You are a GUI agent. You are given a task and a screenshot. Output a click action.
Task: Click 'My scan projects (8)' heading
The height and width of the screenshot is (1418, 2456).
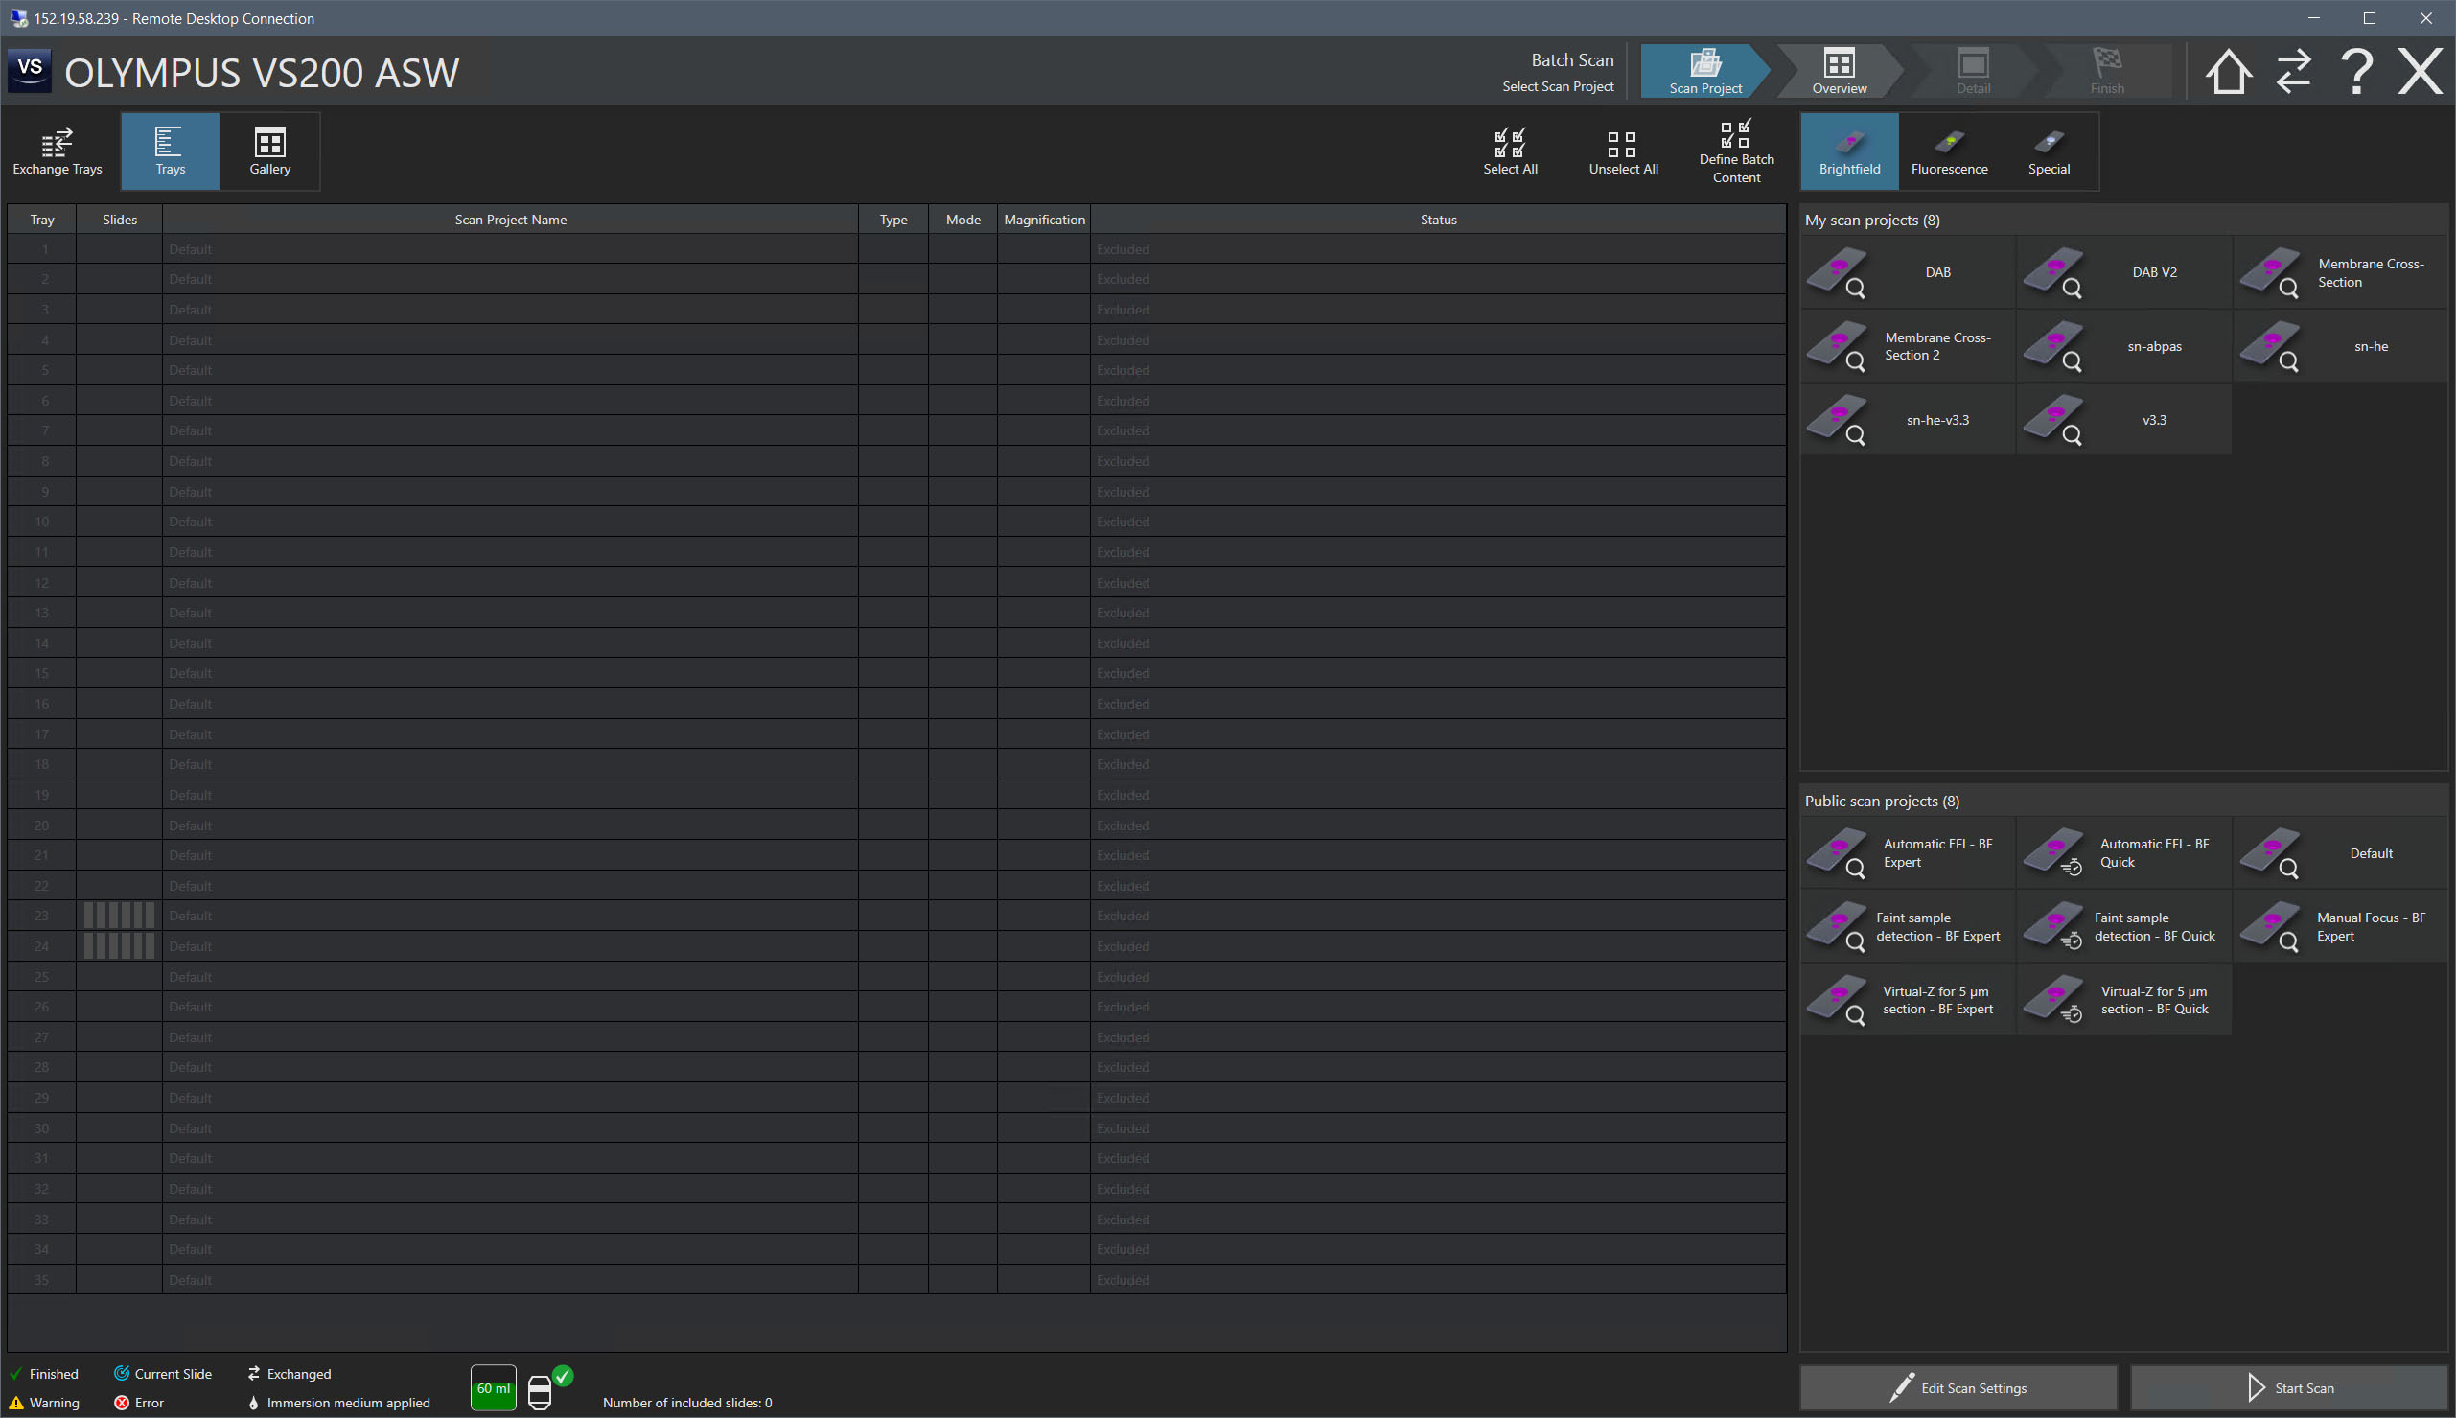pos(1872,221)
